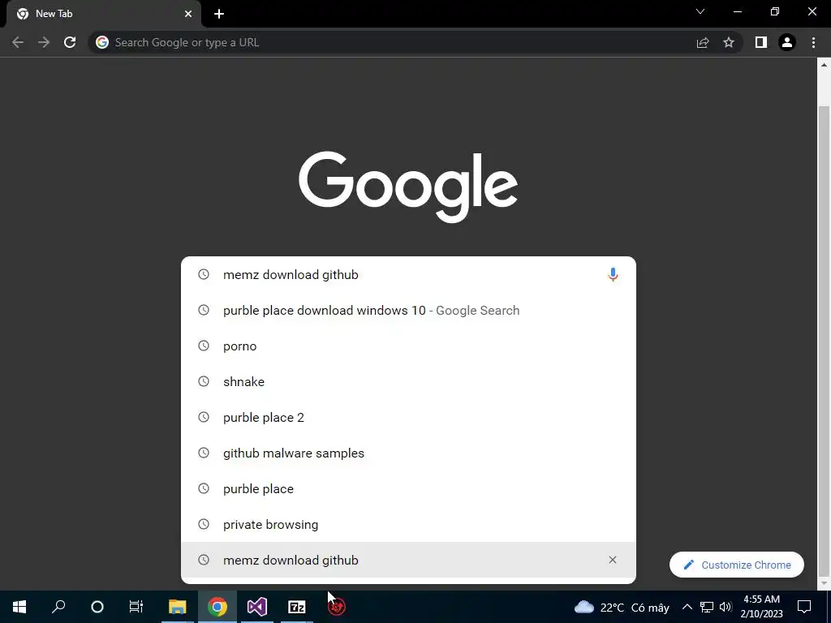
Task: Open Windows taskbar search
Action: 58,607
